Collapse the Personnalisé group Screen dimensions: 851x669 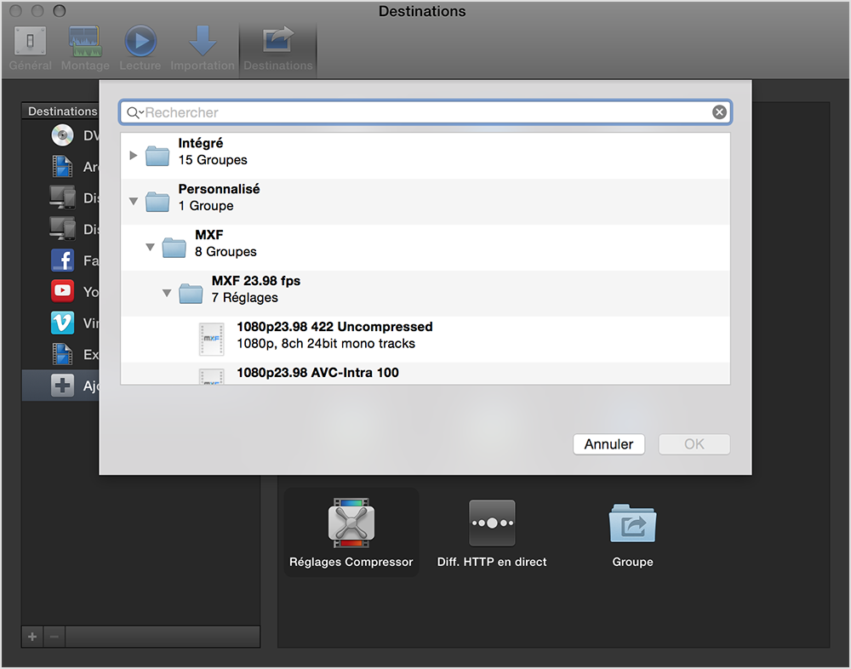(133, 201)
